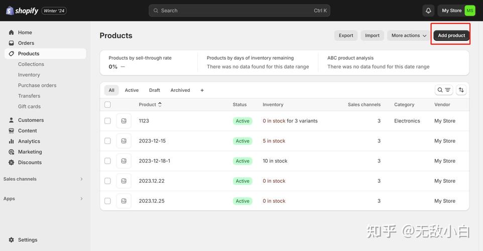Toggle the select-all products checkbox
Image resolution: width=483 pixels, height=251 pixels.
[107, 104]
